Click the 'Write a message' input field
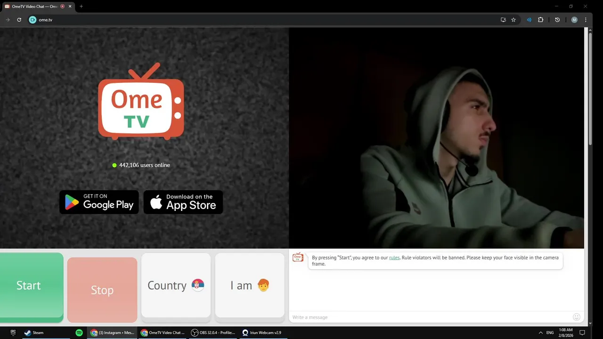The height and width of the screenshot is (339, 603). [x=431, y=317]
